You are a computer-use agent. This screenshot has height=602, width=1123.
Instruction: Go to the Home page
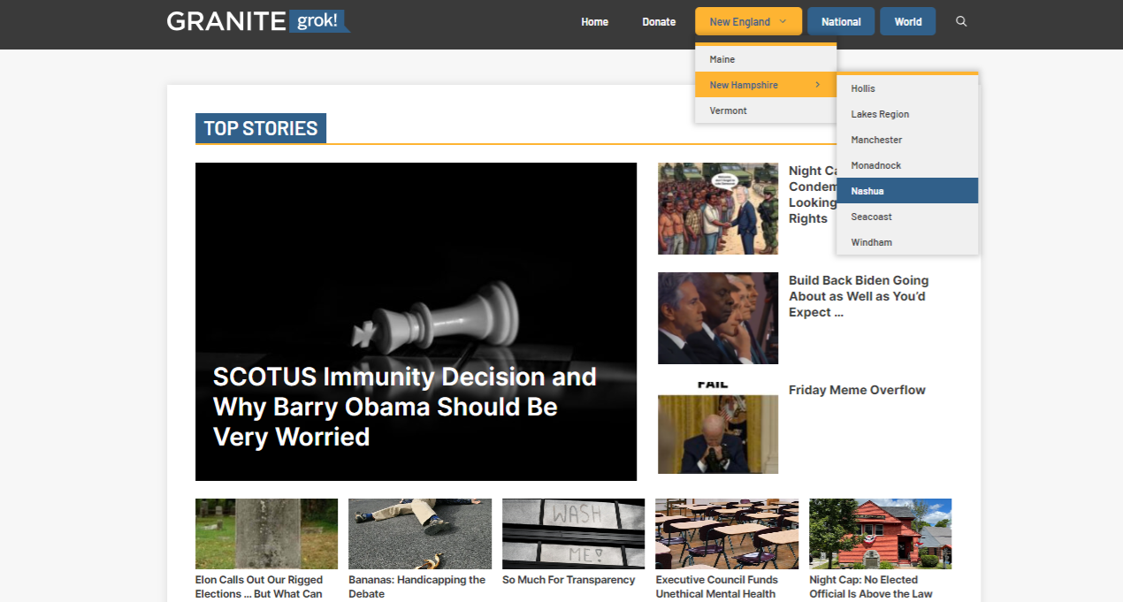(594, 22)
